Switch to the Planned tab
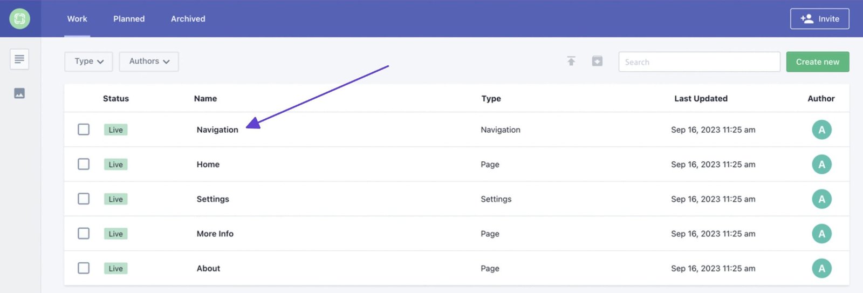Image resolution: width=863 pixels, height=293 pixels. 129,19
